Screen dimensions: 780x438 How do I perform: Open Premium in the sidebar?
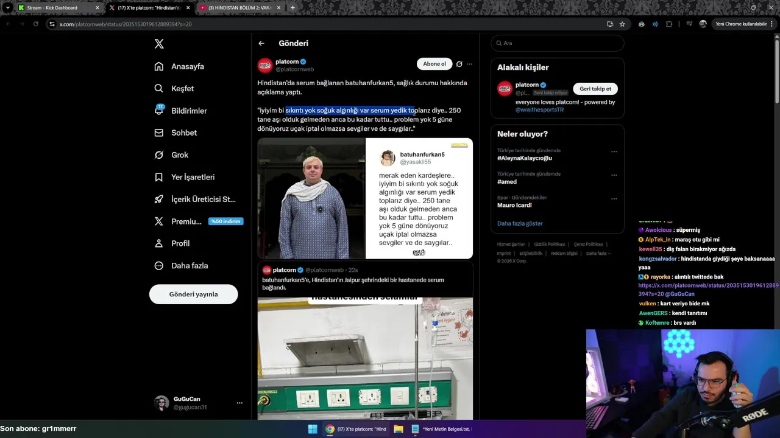[x=199, y=221]
